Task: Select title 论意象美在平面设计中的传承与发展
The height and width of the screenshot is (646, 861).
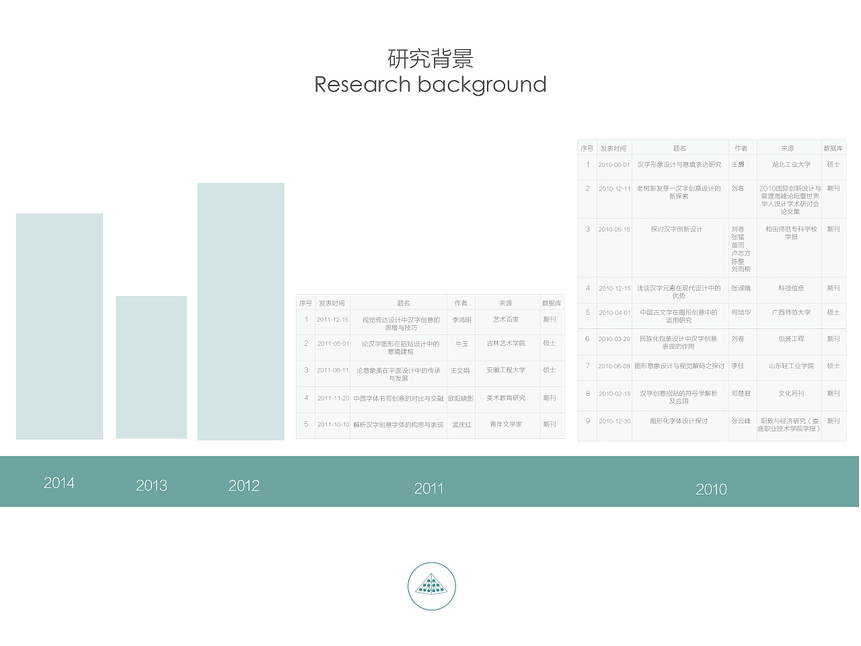Action: 398,374
